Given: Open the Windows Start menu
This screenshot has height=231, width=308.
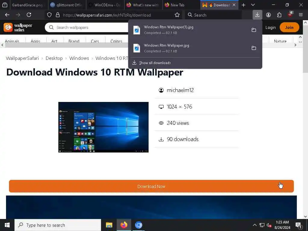Looking at the screenshot, I should coord(7,225).
